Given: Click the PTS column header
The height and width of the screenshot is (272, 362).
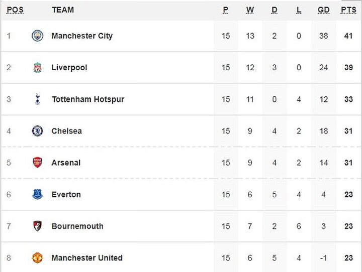Looking at the screenshot, I should 348,10.
